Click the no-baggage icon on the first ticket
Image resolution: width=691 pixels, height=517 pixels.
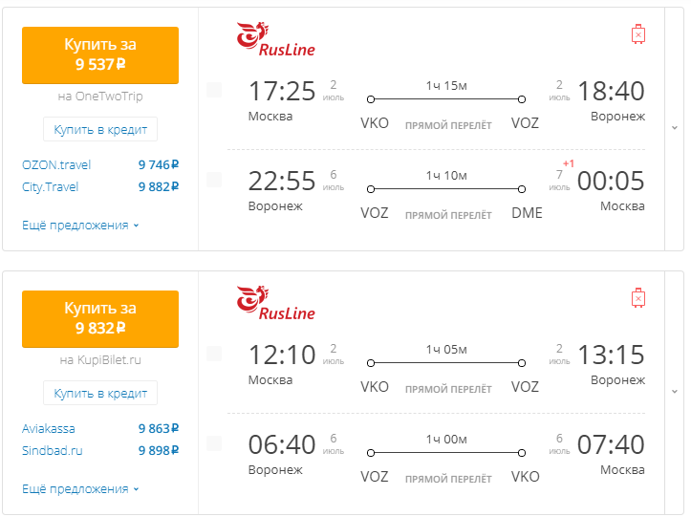638,34
